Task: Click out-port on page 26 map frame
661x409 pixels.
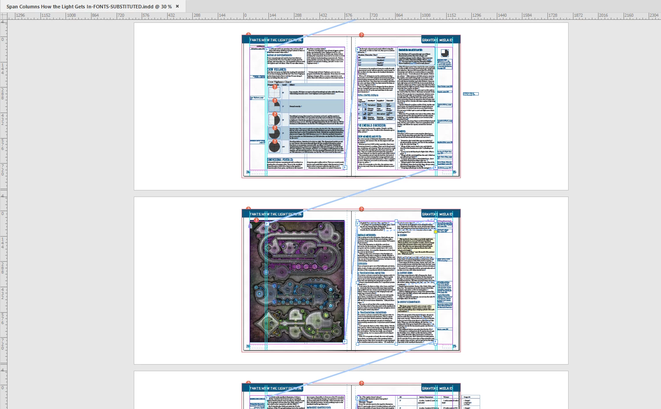Action: pos(345,342)
